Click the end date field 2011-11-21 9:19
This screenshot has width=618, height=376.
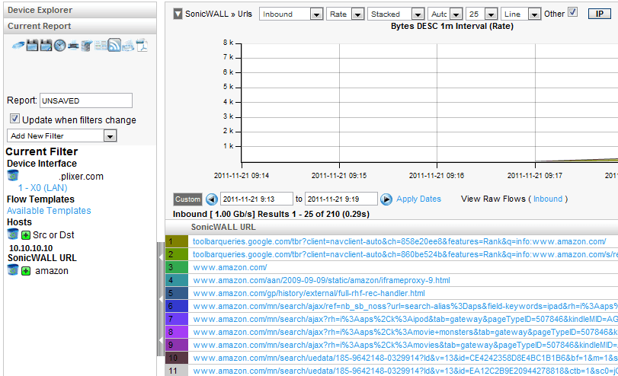point(341,199)
